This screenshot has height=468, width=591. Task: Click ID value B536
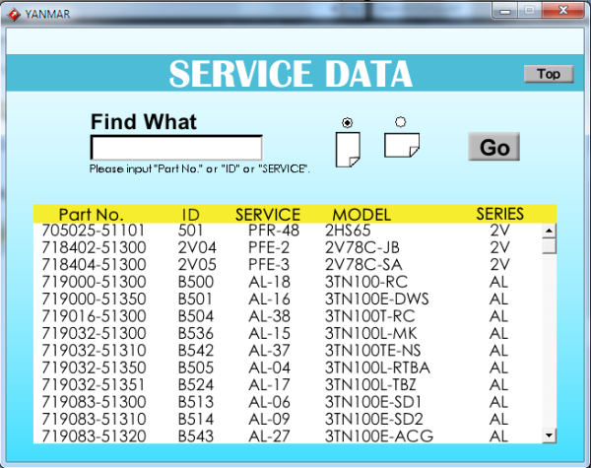coord(196,333)
